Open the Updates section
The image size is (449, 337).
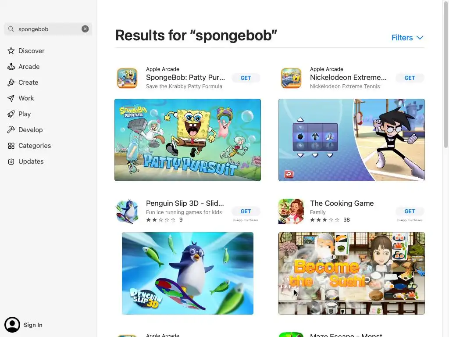[x=26, y=161]
